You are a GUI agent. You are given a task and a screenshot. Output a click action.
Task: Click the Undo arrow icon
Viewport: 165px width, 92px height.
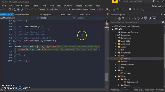[x=27, y=9]
